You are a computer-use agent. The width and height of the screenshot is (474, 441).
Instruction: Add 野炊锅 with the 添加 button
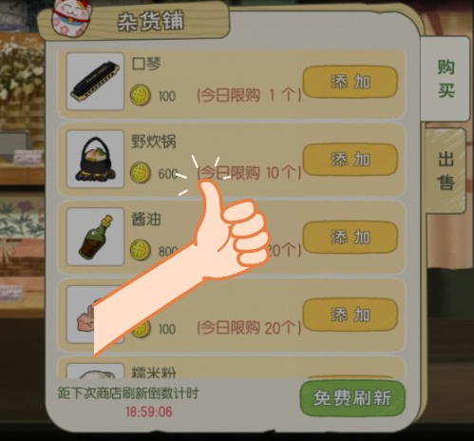click(x=351, y=160)
